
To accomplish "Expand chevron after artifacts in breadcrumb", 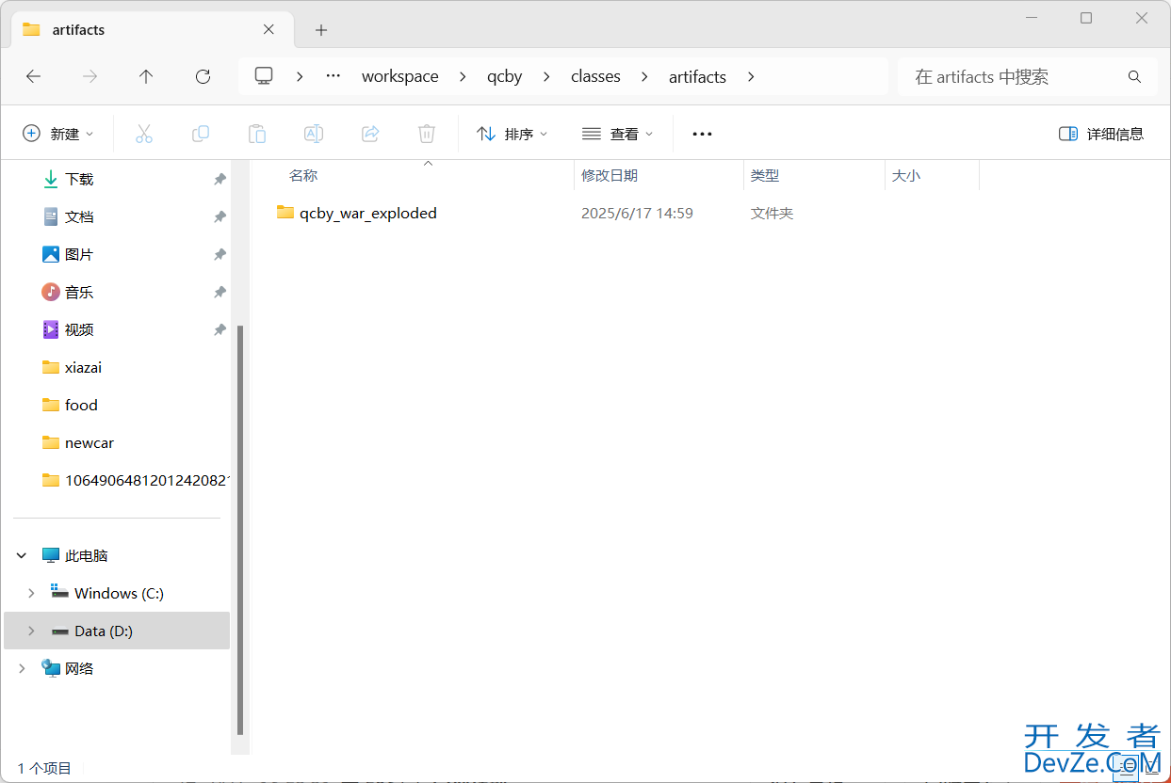I will 751,76.
